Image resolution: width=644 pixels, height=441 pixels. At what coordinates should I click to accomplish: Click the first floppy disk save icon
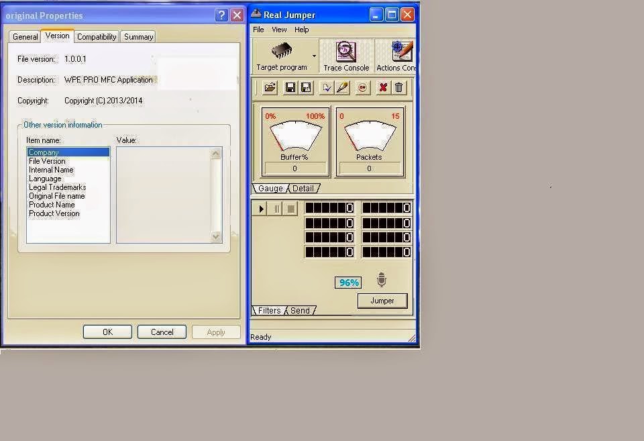point(290,87)
